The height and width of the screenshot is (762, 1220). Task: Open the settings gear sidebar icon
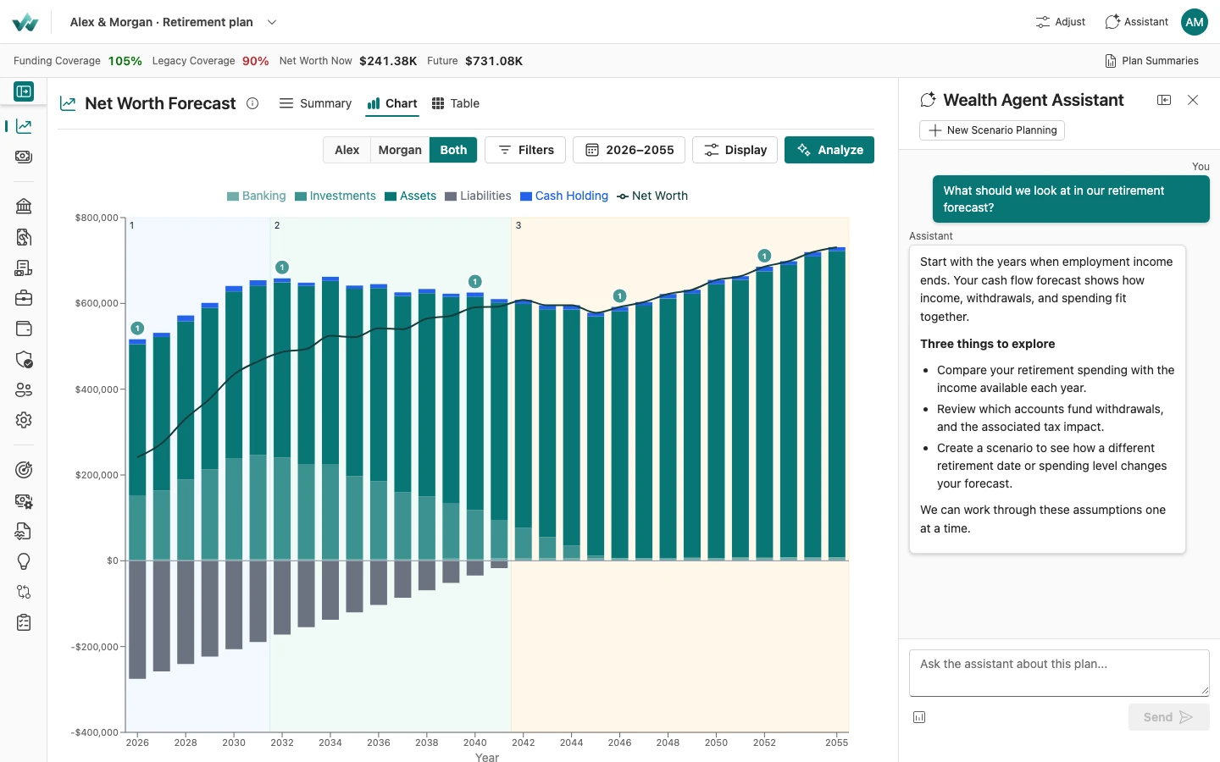pos(24,420)
